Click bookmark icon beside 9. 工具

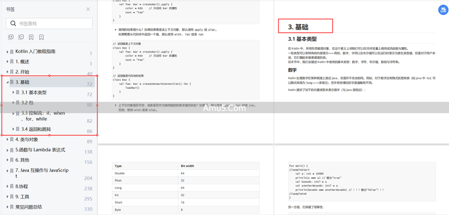click(x=12, y=197)
